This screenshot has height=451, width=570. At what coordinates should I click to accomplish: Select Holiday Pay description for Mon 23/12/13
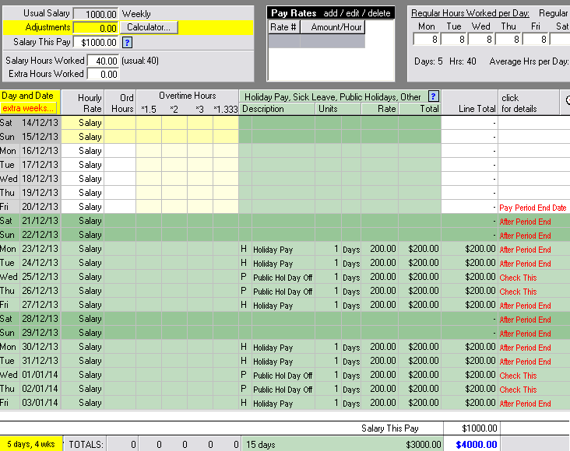274,250
